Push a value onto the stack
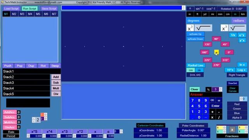The width and height of the screenshot is (249, 140). (8, 66)
